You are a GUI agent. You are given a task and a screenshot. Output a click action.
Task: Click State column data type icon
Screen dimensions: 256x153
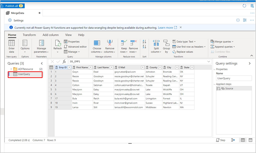pyautogui.click(x=181, y=67)
